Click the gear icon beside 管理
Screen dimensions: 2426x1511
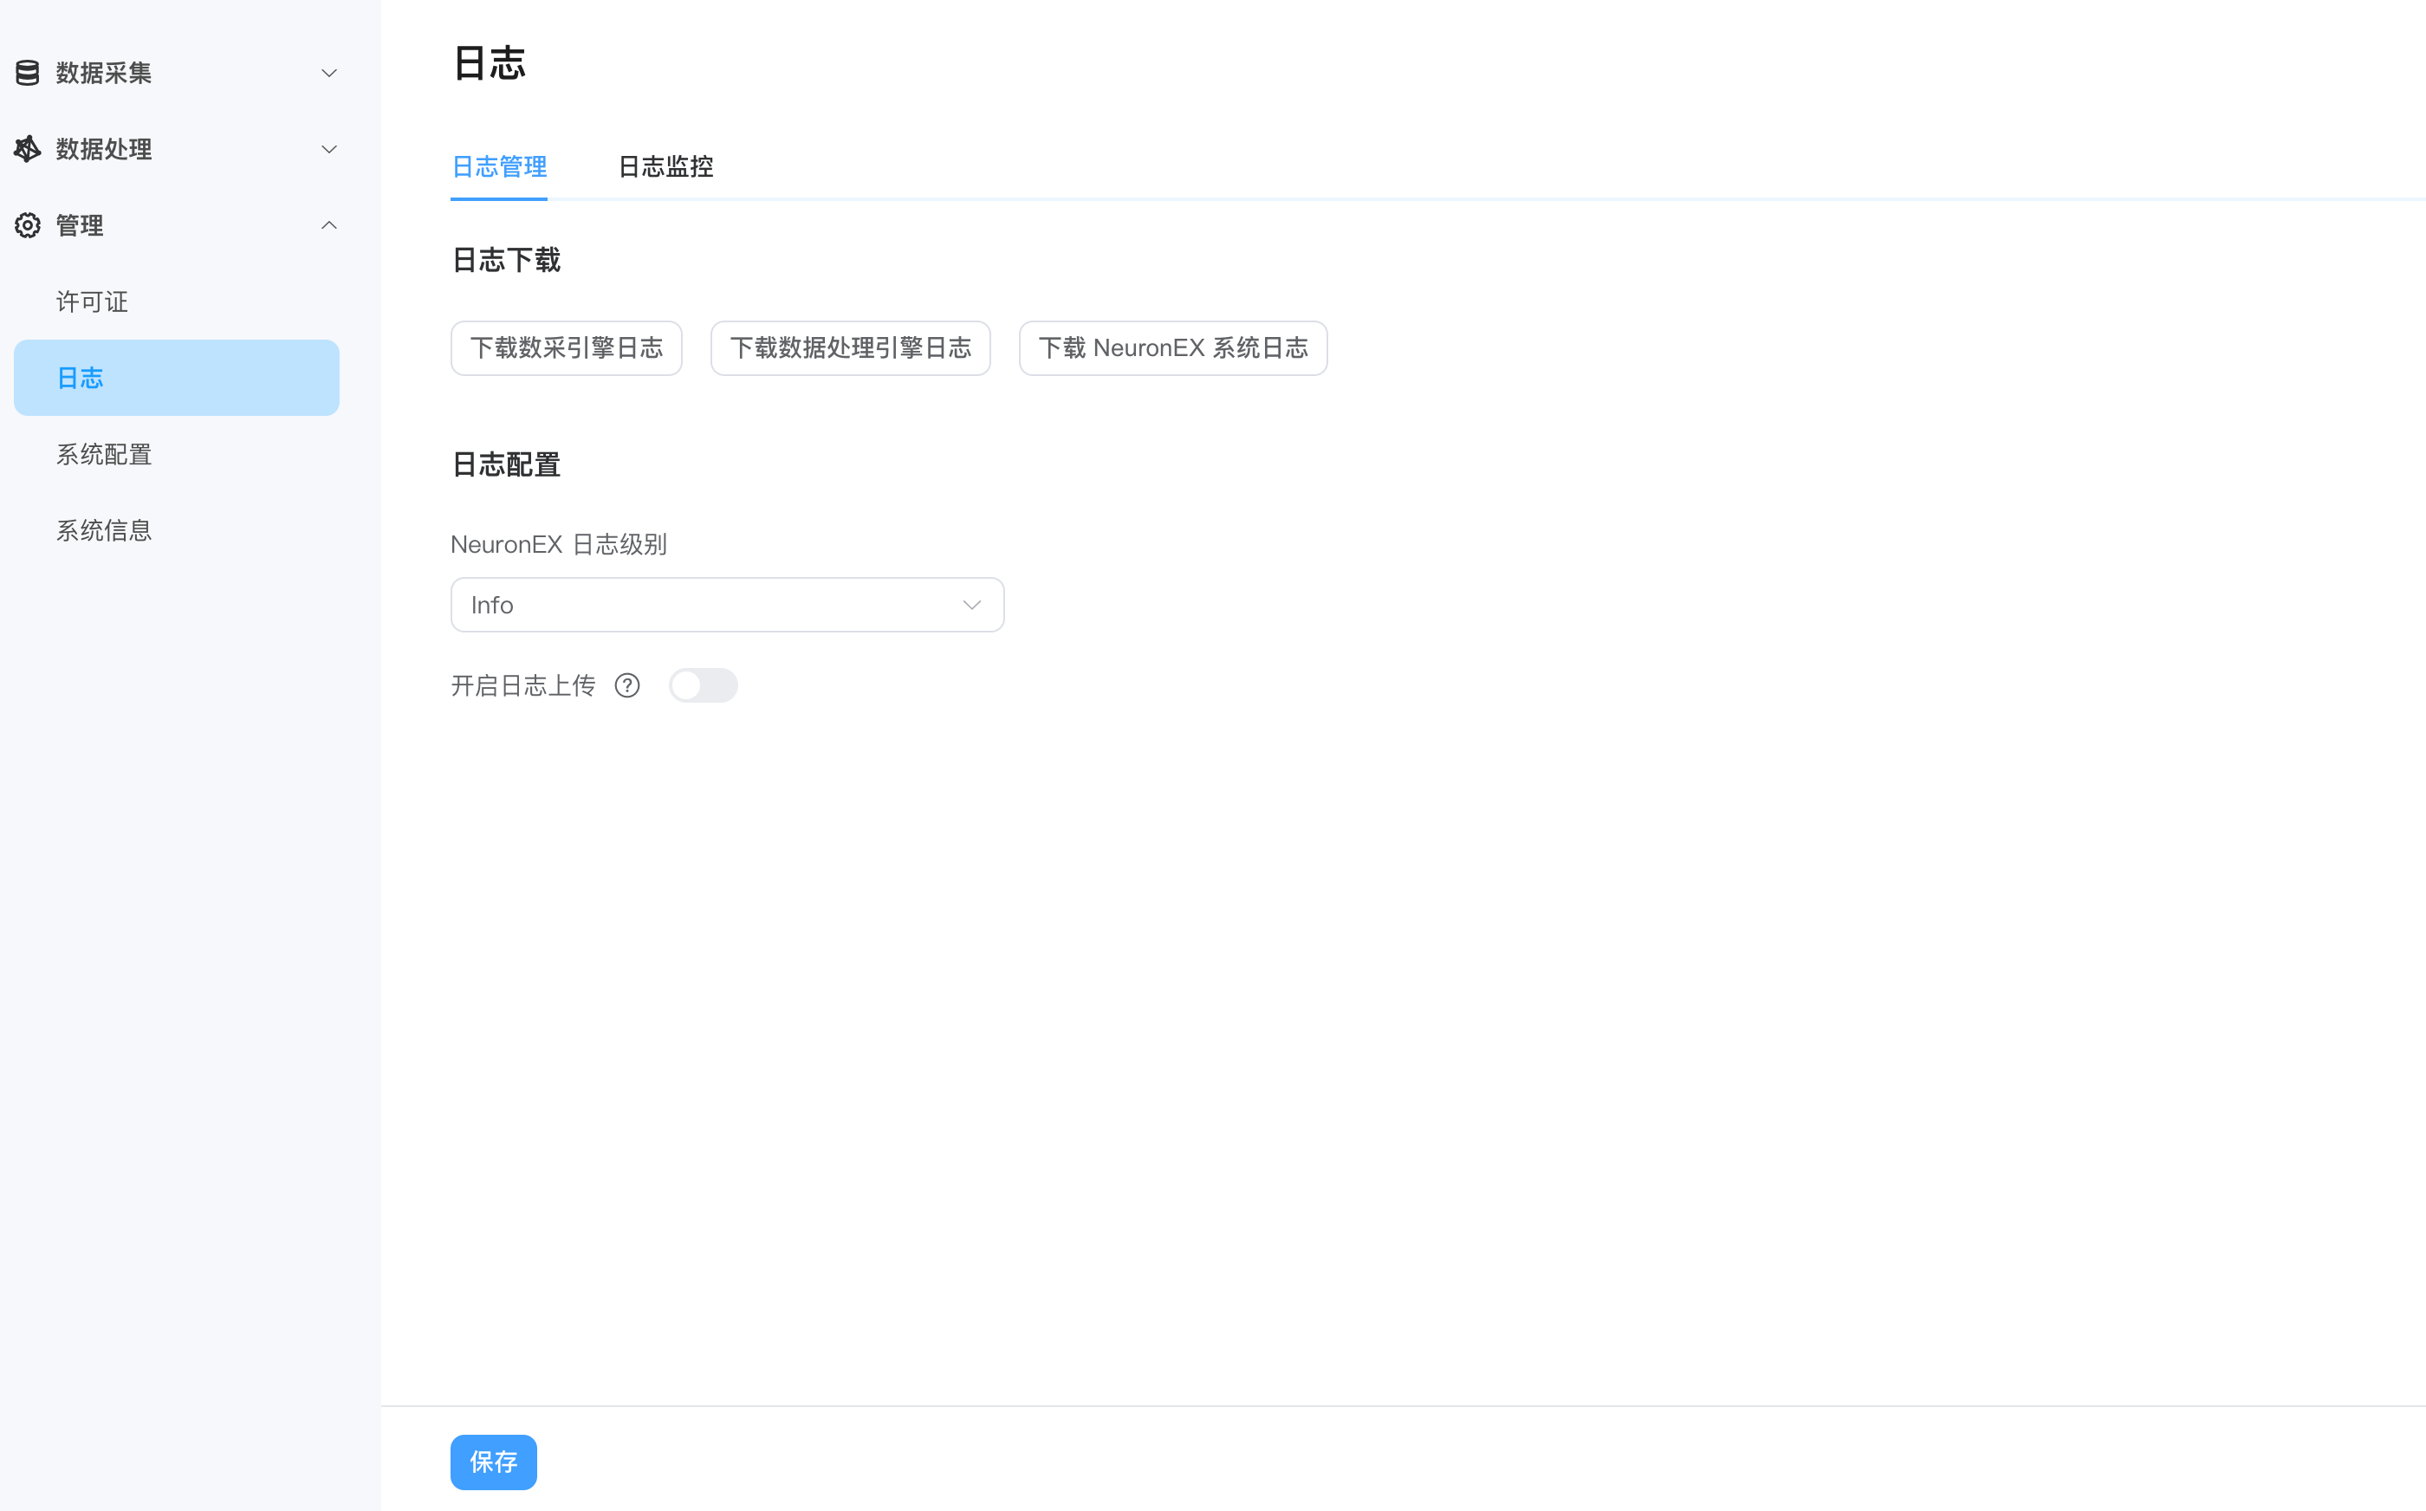point(28,226)
